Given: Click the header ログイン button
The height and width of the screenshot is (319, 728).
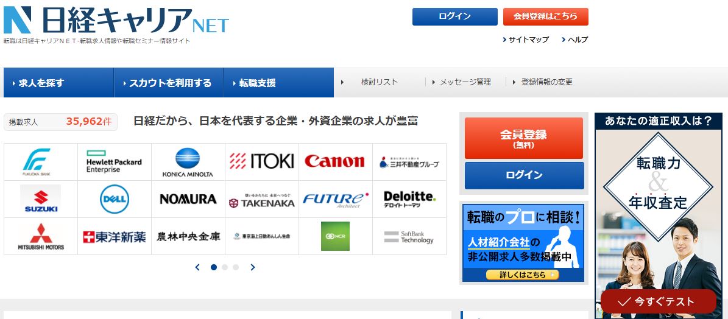Looking at the screenshot, I should pos(454,16).
